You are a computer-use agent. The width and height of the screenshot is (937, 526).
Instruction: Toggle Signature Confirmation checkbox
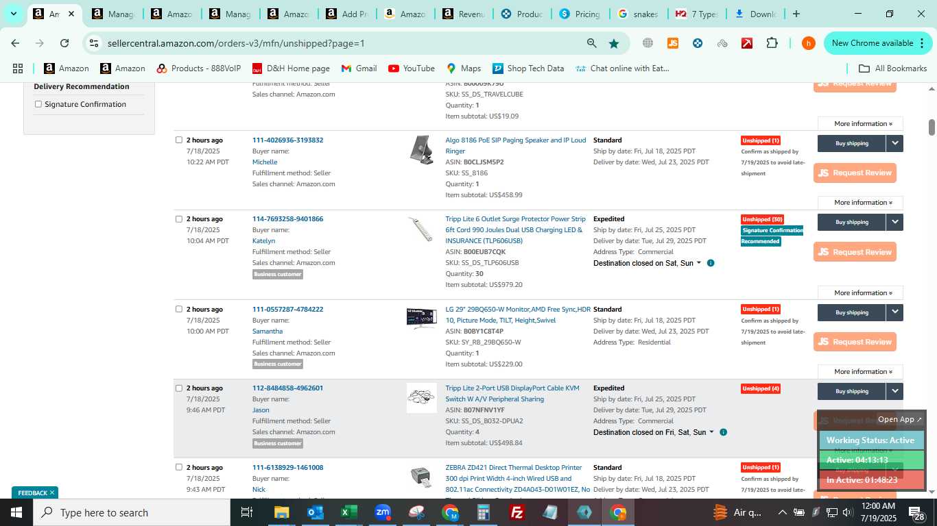point(38,104)
